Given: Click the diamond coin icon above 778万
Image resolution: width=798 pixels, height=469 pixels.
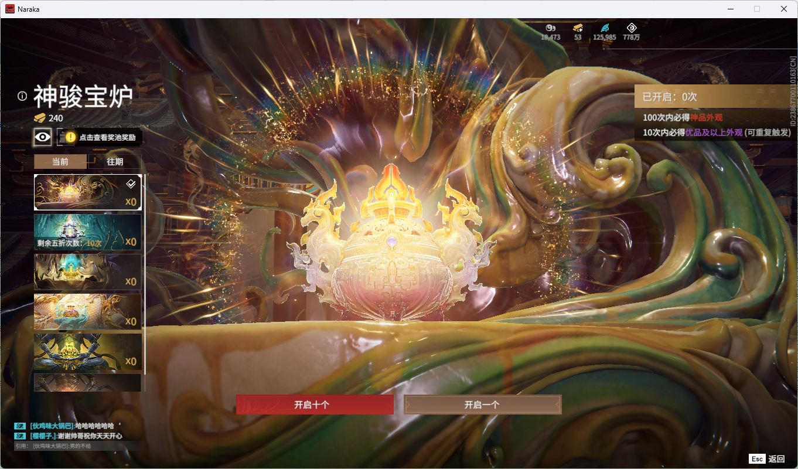Looking at the screenshot, I should 632,28.
